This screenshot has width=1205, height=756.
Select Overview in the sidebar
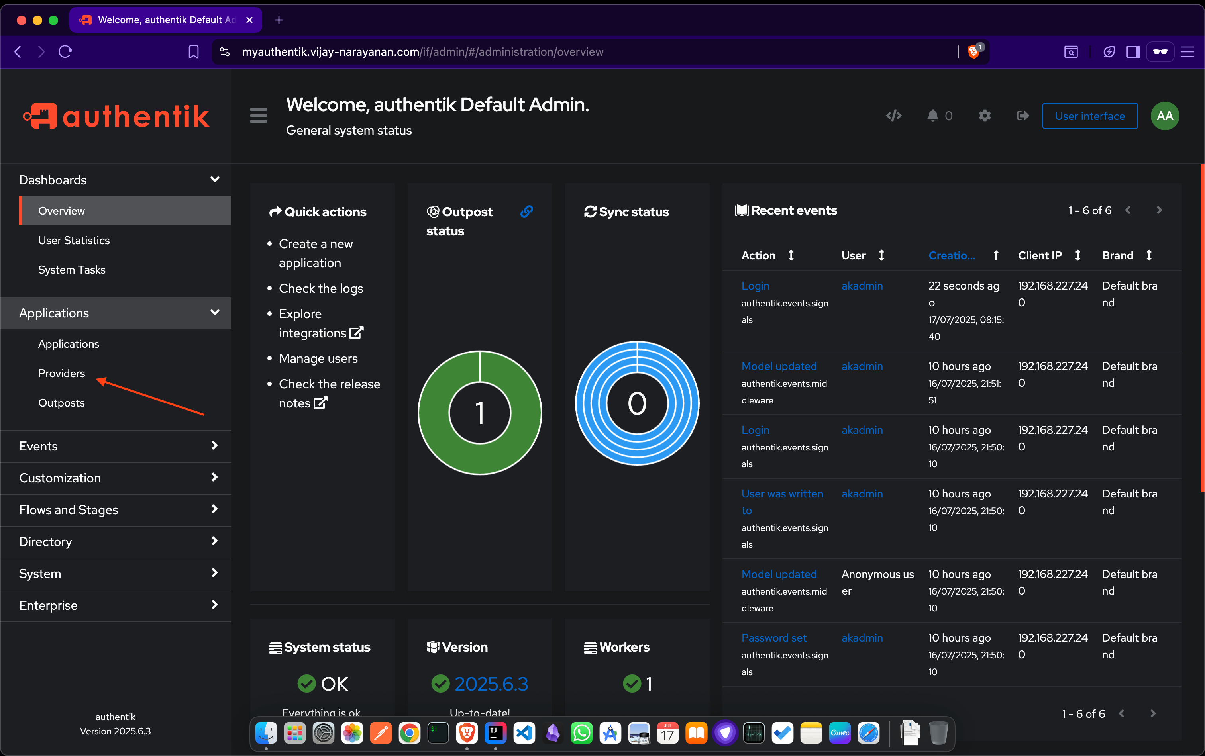pyautogui.click(x=125, y=210)
